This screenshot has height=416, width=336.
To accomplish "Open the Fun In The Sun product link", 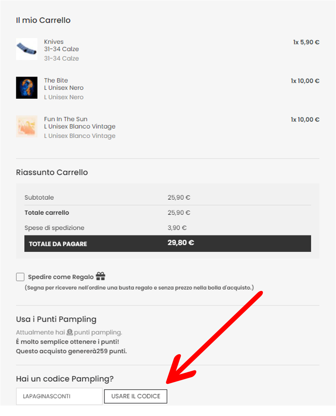I will (x=66, y=119).
